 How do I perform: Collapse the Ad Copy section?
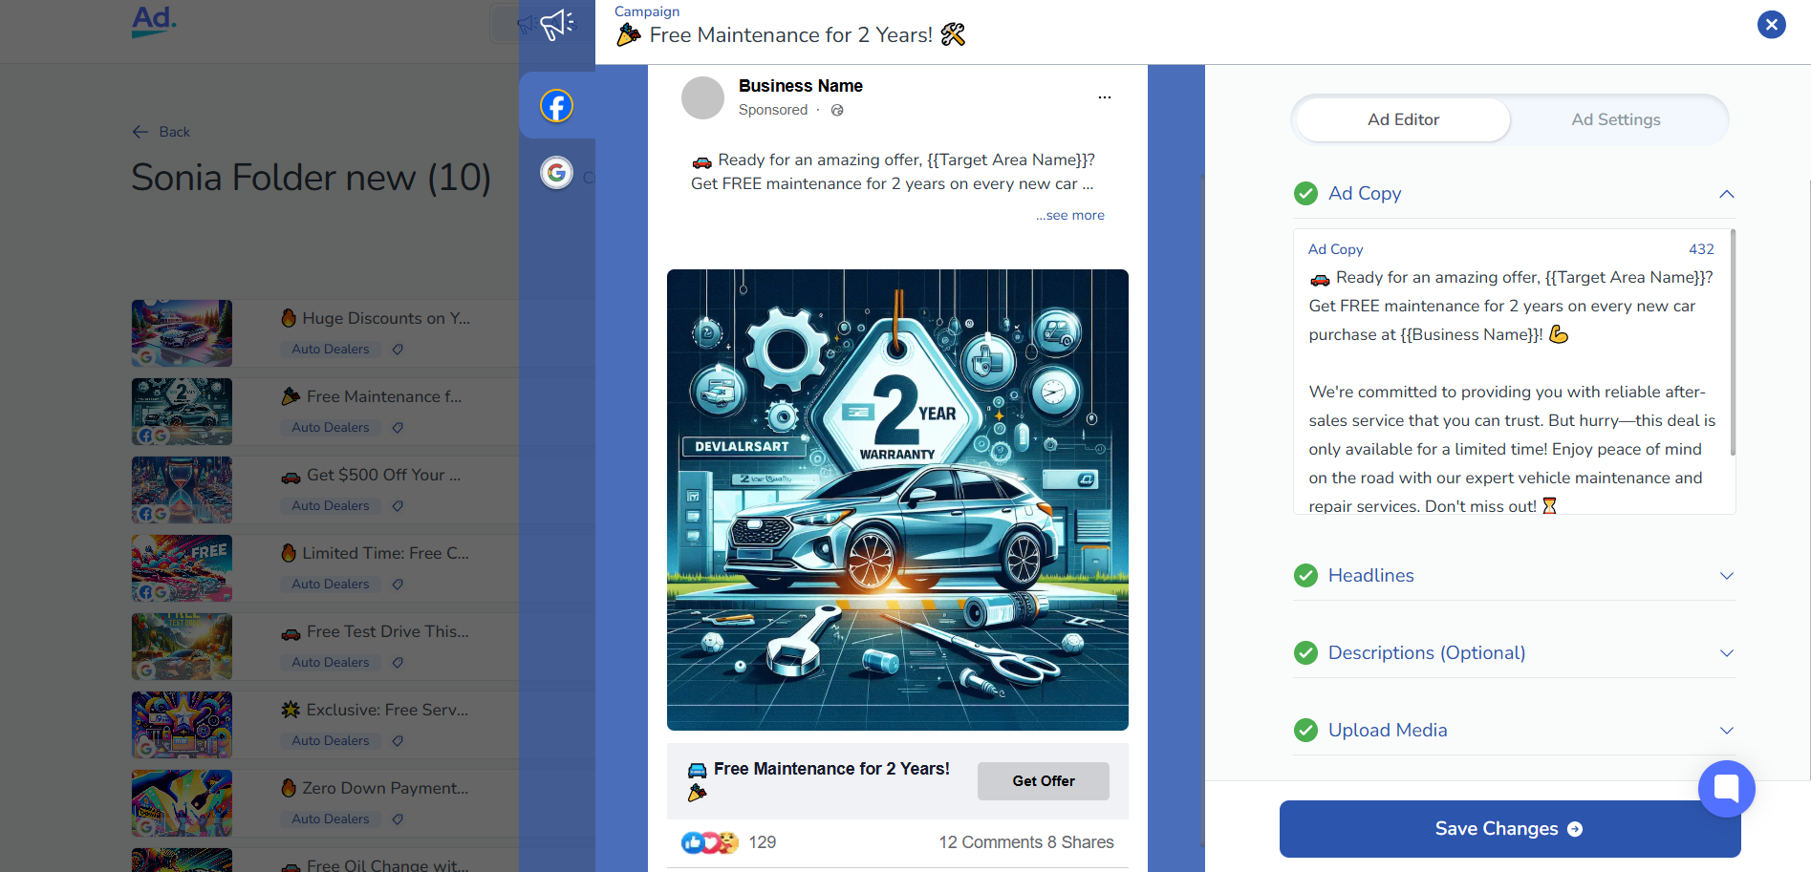[1726, 194]
